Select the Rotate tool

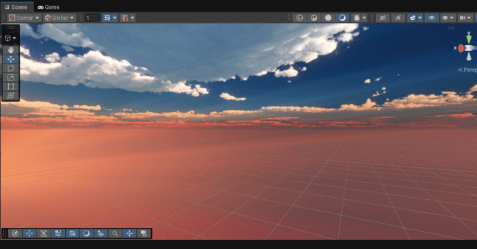coord(11,68)
